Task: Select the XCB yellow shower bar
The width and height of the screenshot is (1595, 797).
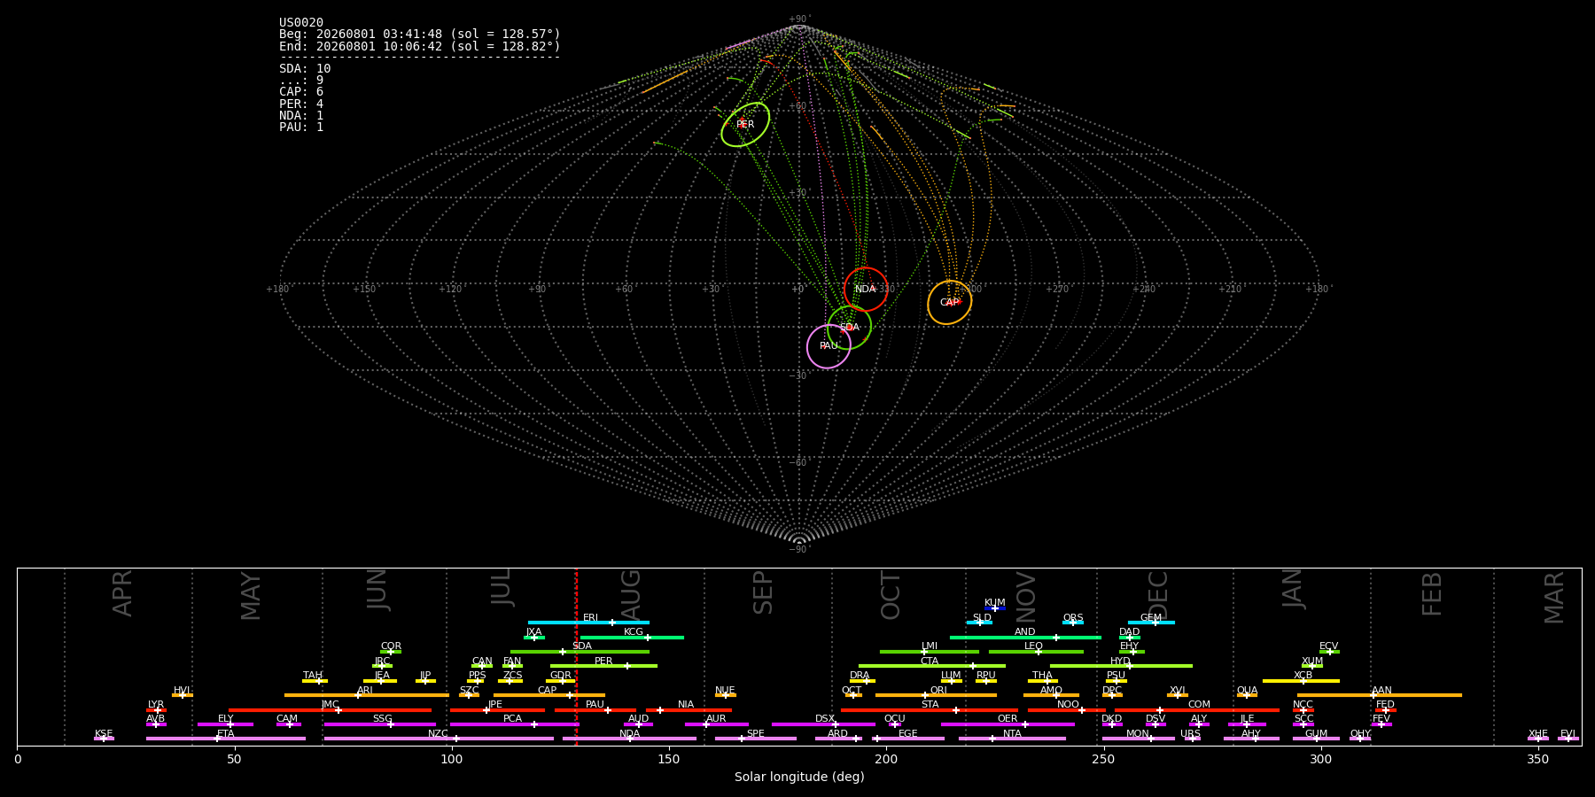Action: (1301, 681)
